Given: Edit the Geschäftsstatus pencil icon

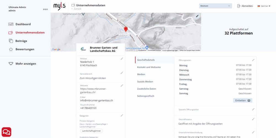Looking at the screenshot, I should (x=253, y=119).
